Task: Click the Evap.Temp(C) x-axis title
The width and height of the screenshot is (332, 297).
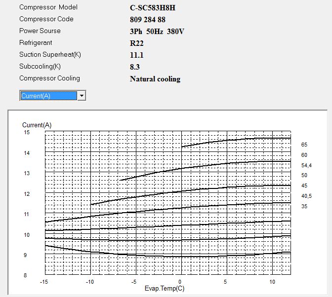Action: (x=164, y=287)
